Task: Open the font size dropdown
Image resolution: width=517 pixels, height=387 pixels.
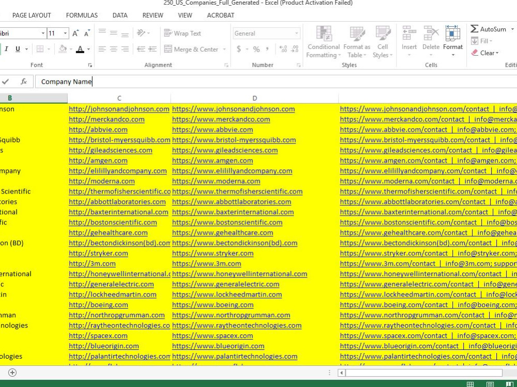Action: [x=65, y=33]
